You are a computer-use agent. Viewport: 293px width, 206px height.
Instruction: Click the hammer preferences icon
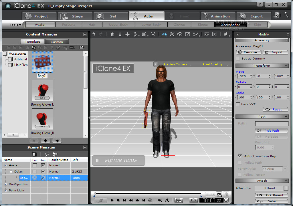coord(286,15)
